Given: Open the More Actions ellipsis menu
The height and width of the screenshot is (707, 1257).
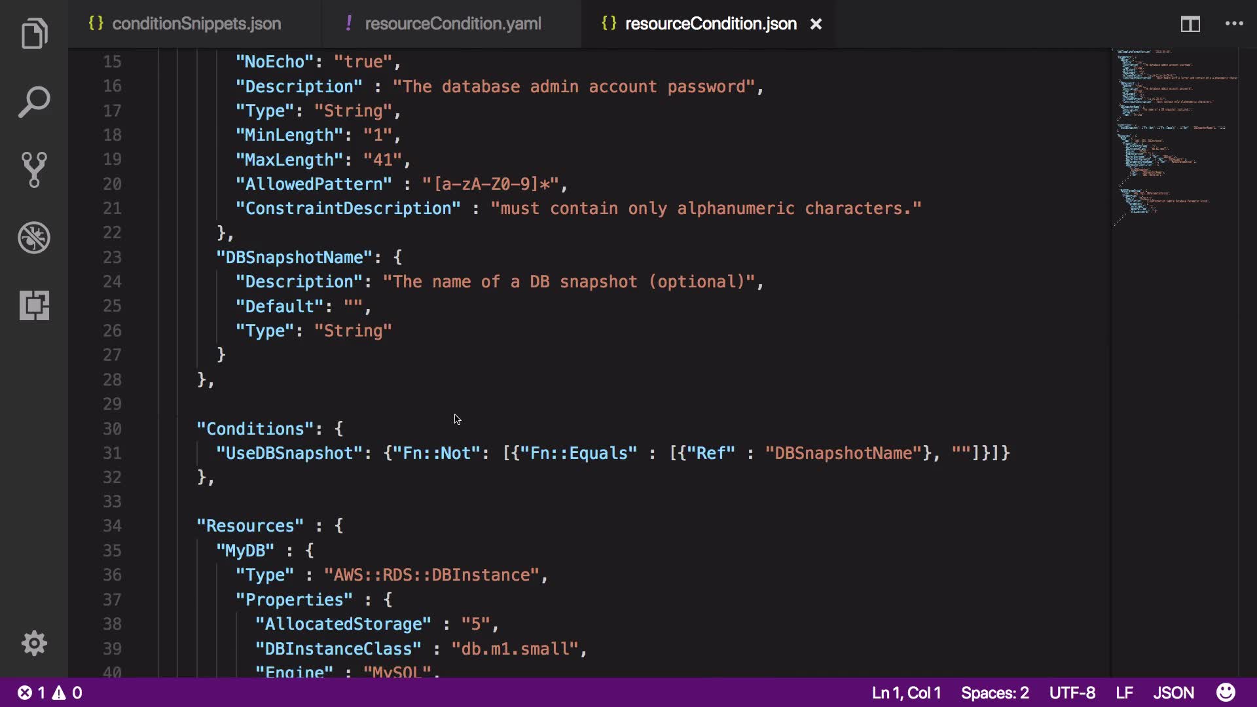Looking at the screenshot, I should (x=1234, y=24).
